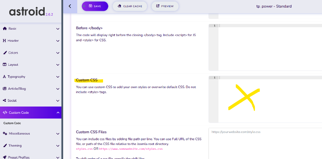Collapse the Custom Code section chevron
Screen dimensions: 322x159
tap(58, 113)
